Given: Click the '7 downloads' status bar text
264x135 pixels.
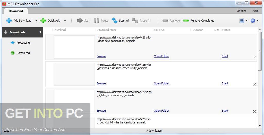Looking at the screenshot, I should click(x=154, y=130).
